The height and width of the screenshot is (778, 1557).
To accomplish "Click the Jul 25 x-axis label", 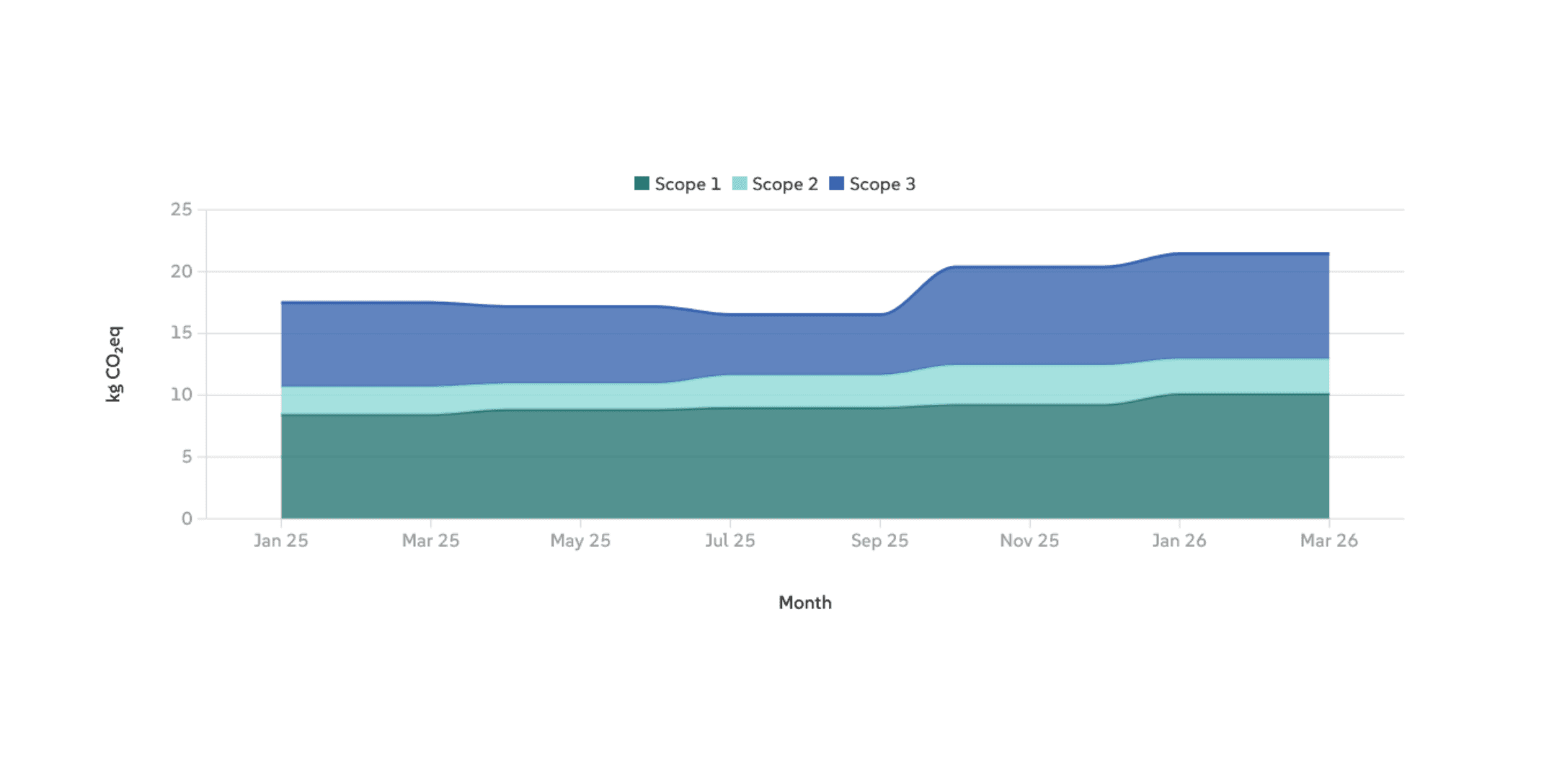I will (x=729, y=540).
